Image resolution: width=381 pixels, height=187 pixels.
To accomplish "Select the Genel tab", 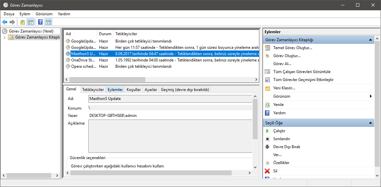I will pos(71,89).
